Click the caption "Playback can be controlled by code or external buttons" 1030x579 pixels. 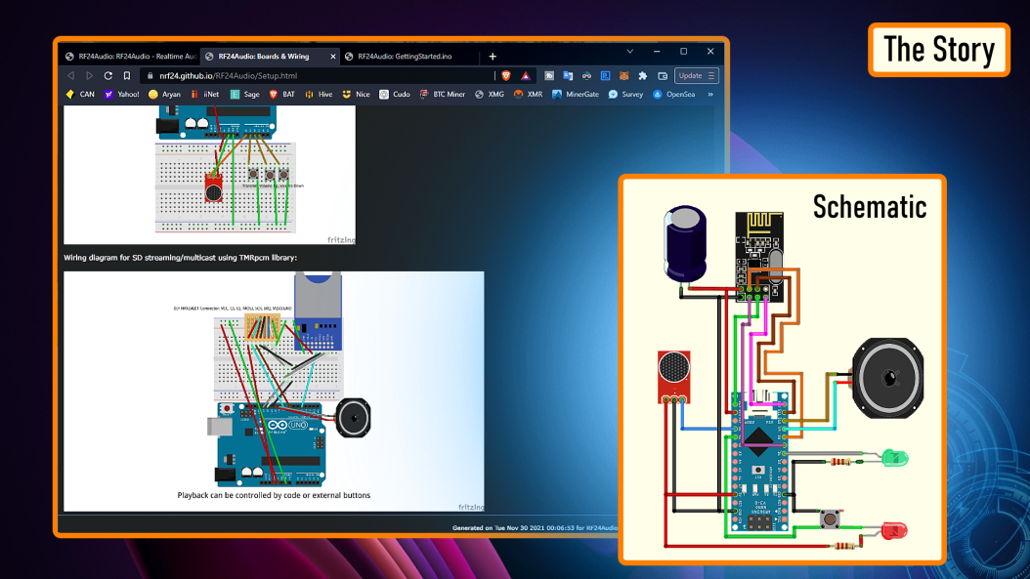click(x=274, y=495)
